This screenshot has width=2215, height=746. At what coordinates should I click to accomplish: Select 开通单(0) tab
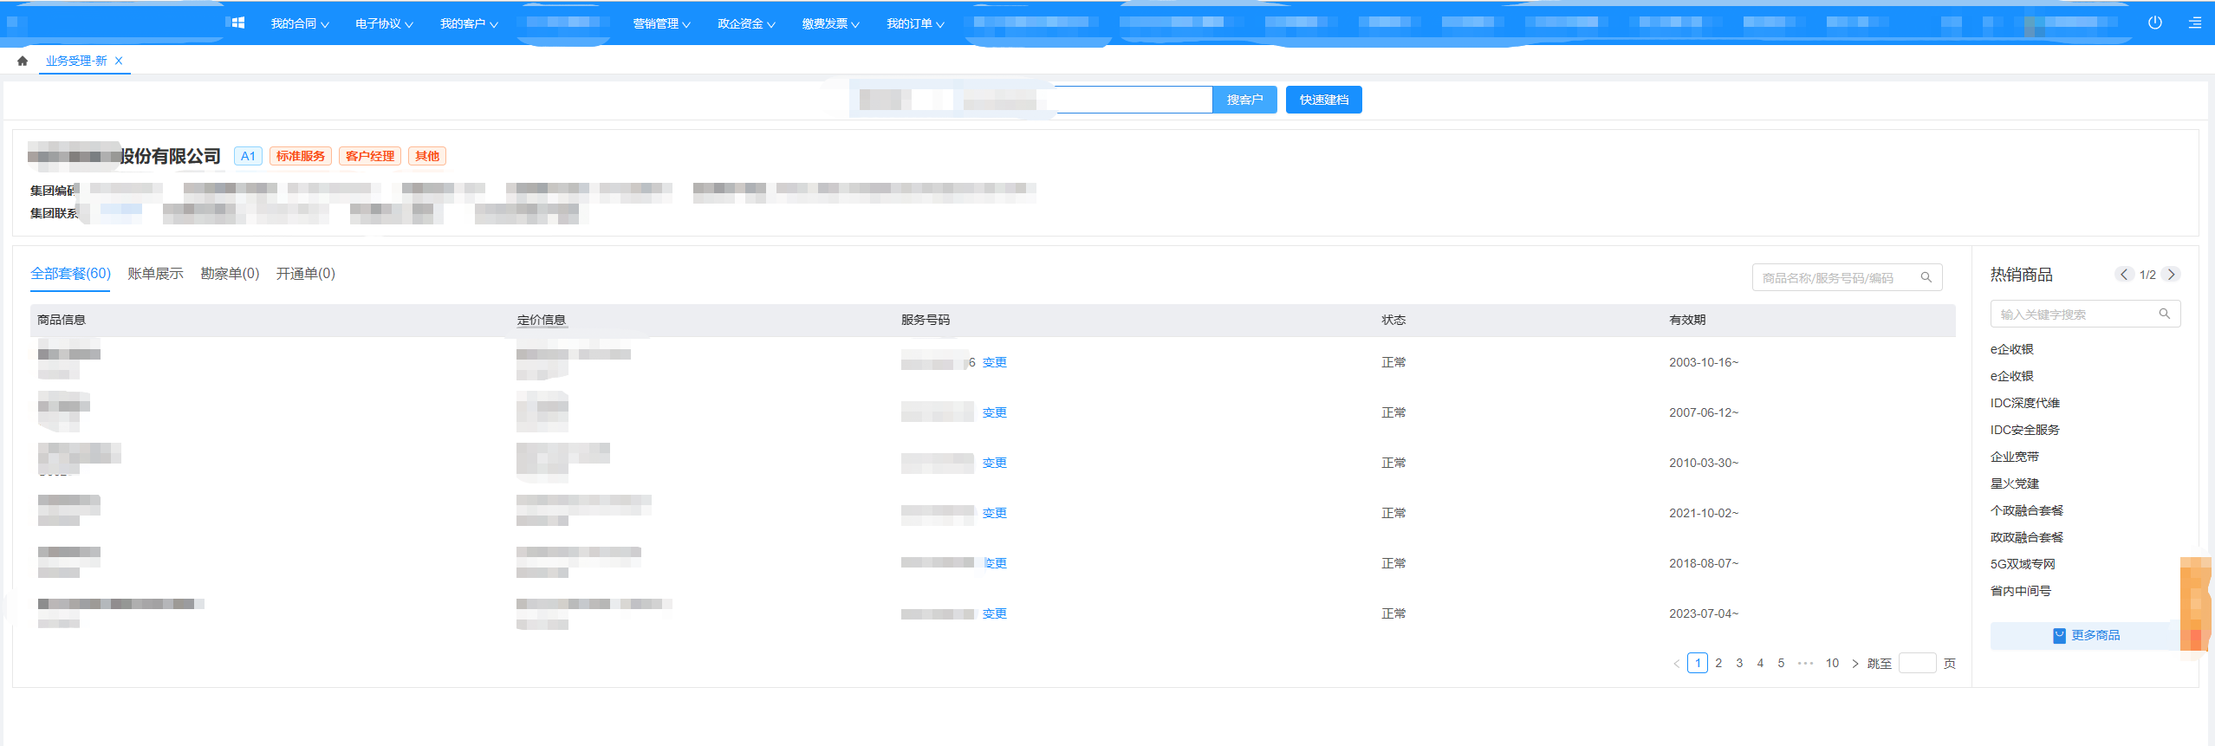coord(305,274)
